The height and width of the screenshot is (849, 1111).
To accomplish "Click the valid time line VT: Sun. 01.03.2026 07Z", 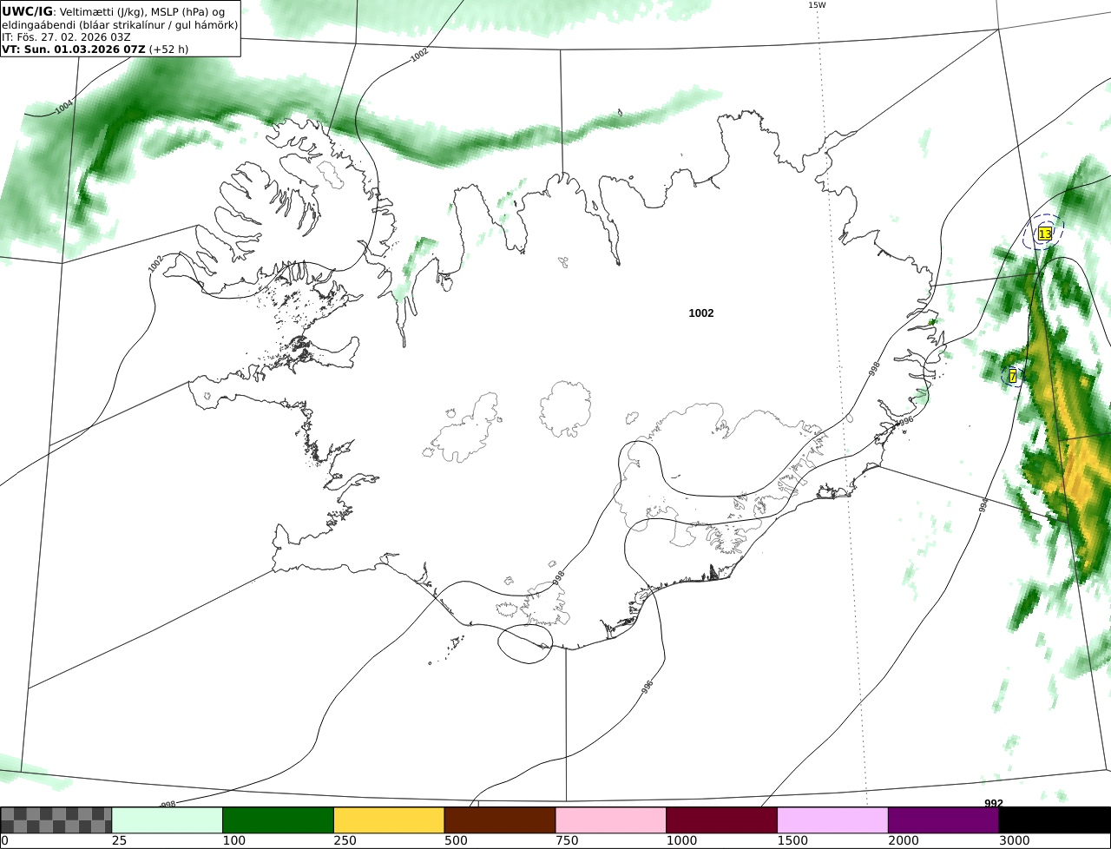I will click(74, 49).
